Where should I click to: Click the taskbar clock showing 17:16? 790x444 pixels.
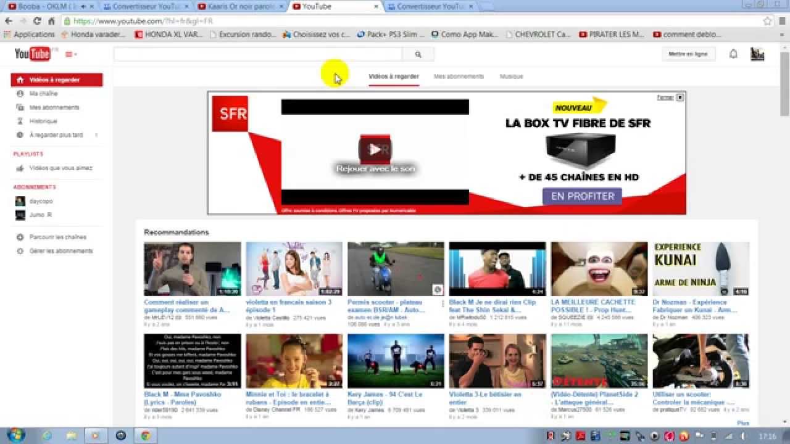[767, 436]
